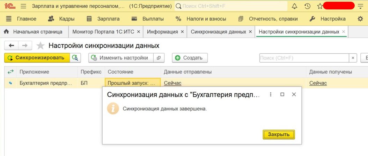Maximize the synchronization dialog
The image size is (368, 156).
tap(282, 94)
